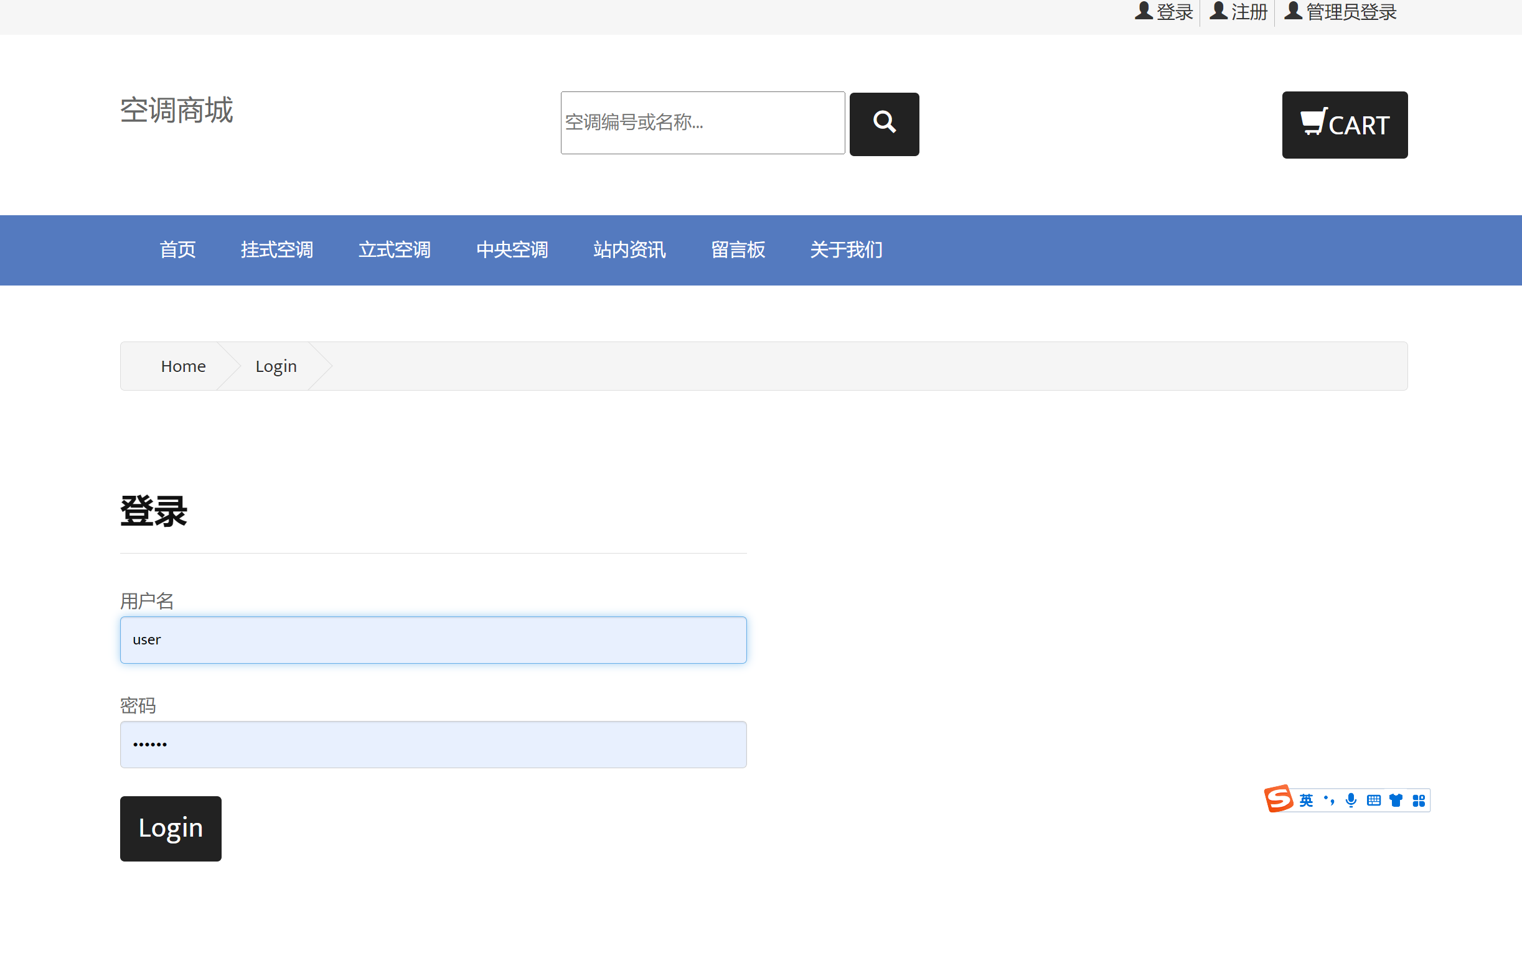Open the 关于我们 page
This screenshot has width=1522, height=971.
point(847,250)
